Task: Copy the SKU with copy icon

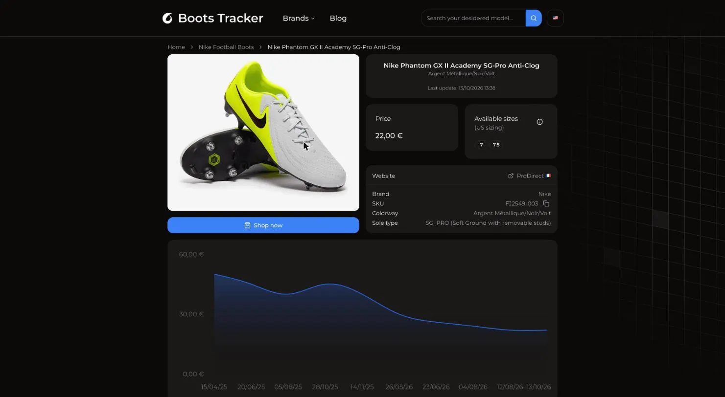Action: click(546, 203)
